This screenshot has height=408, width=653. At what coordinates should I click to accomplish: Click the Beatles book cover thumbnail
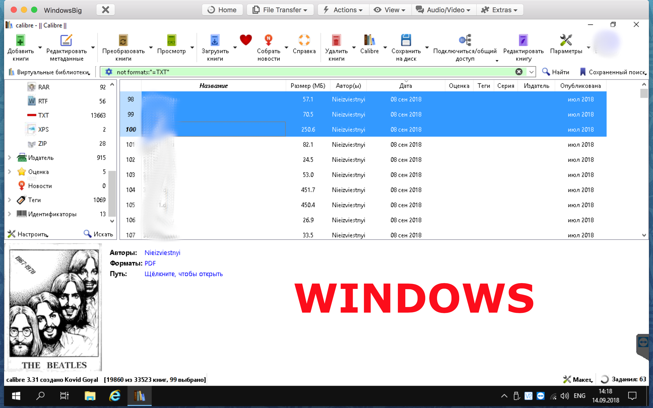click(54, 308)
